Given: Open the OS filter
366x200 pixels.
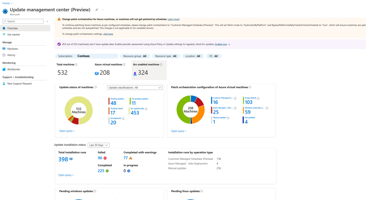Looking at the screenshot, I should click(x=214, y=56).
